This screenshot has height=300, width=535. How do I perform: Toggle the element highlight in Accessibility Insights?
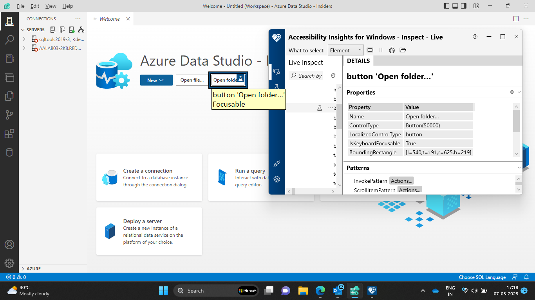tap(370, 50)
